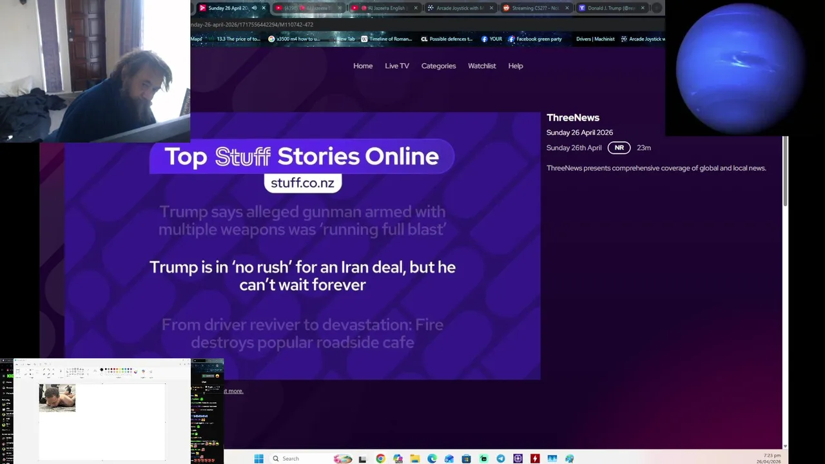Mute the Sunday 26 April tab audio
Image resolution: width=825 pixels, height=464 pixels.
click(x=254, y=8)
